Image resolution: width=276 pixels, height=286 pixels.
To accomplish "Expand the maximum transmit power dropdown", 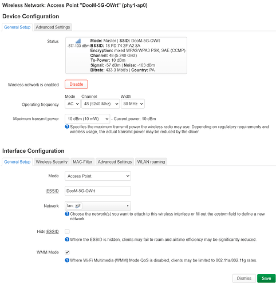I will [x=88, y=119].
